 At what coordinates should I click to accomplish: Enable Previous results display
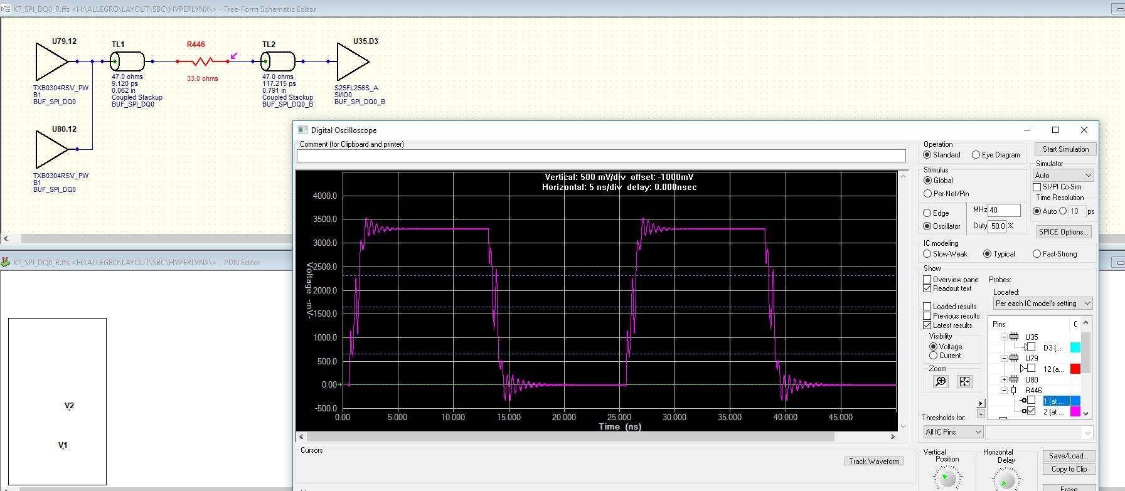click(x=927, y=316)
